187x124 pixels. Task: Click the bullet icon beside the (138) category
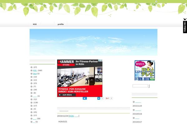(x=31, y=103)
